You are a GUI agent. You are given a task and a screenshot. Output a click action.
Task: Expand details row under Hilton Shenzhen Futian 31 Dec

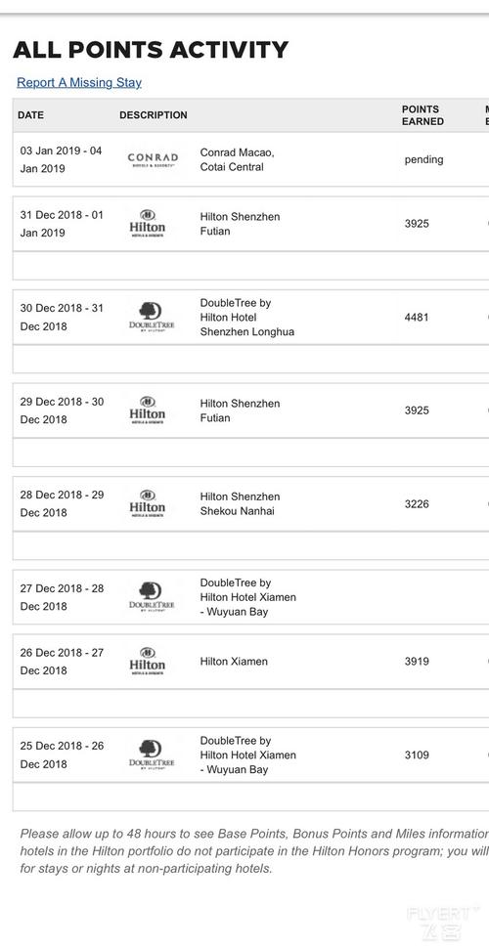[x=251, y=266]
